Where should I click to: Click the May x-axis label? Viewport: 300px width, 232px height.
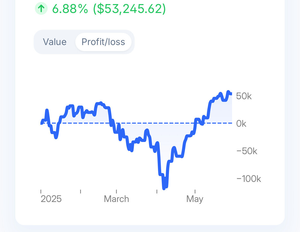195,199
